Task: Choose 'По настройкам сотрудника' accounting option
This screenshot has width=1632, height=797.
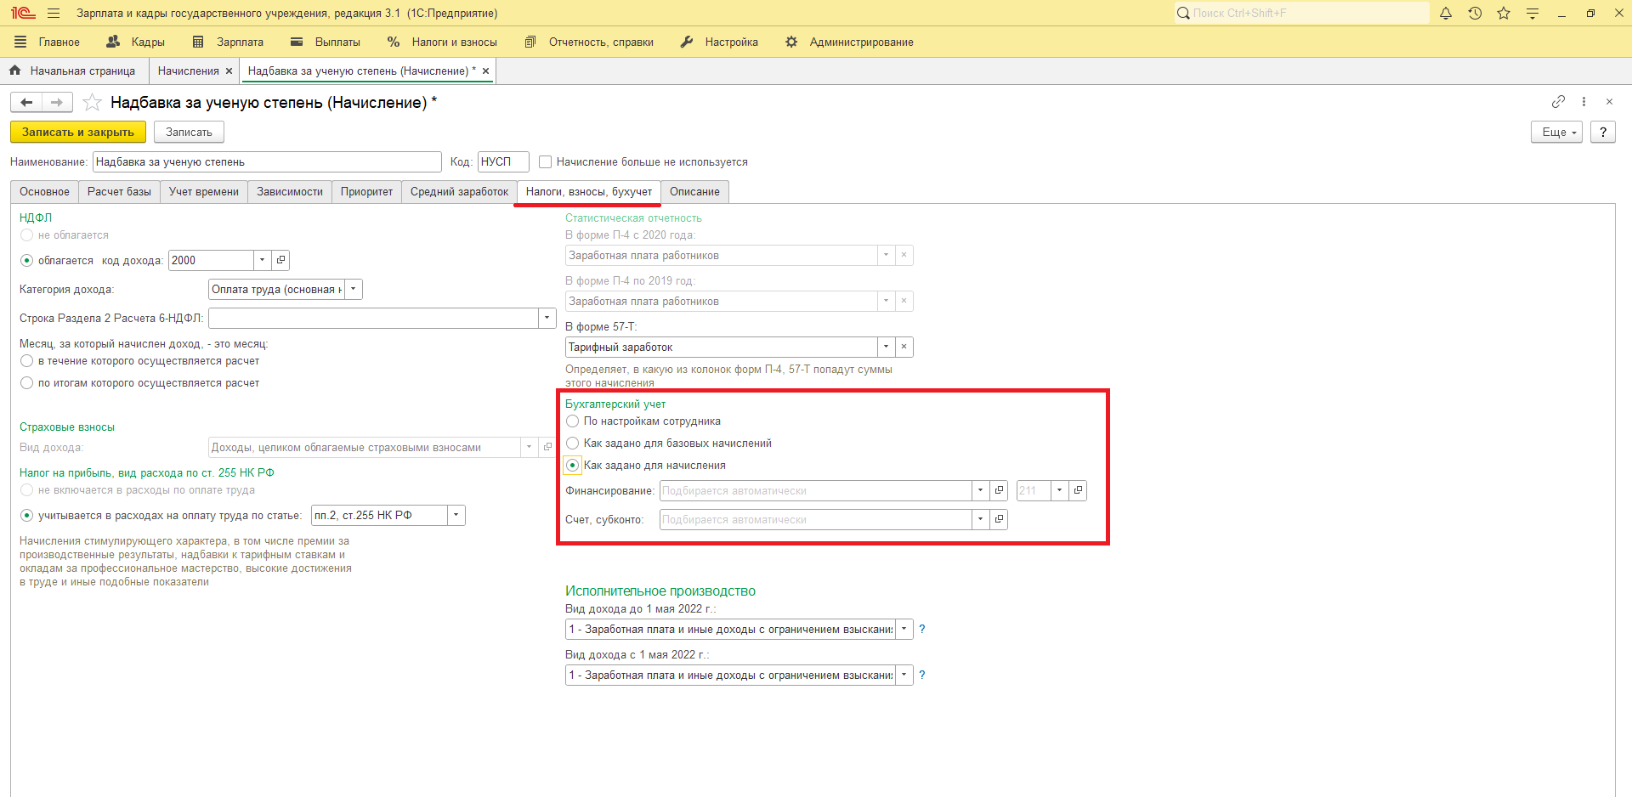Action: pos(572,421)
